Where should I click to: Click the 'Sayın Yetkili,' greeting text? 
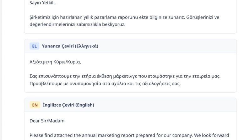point(43,3)
